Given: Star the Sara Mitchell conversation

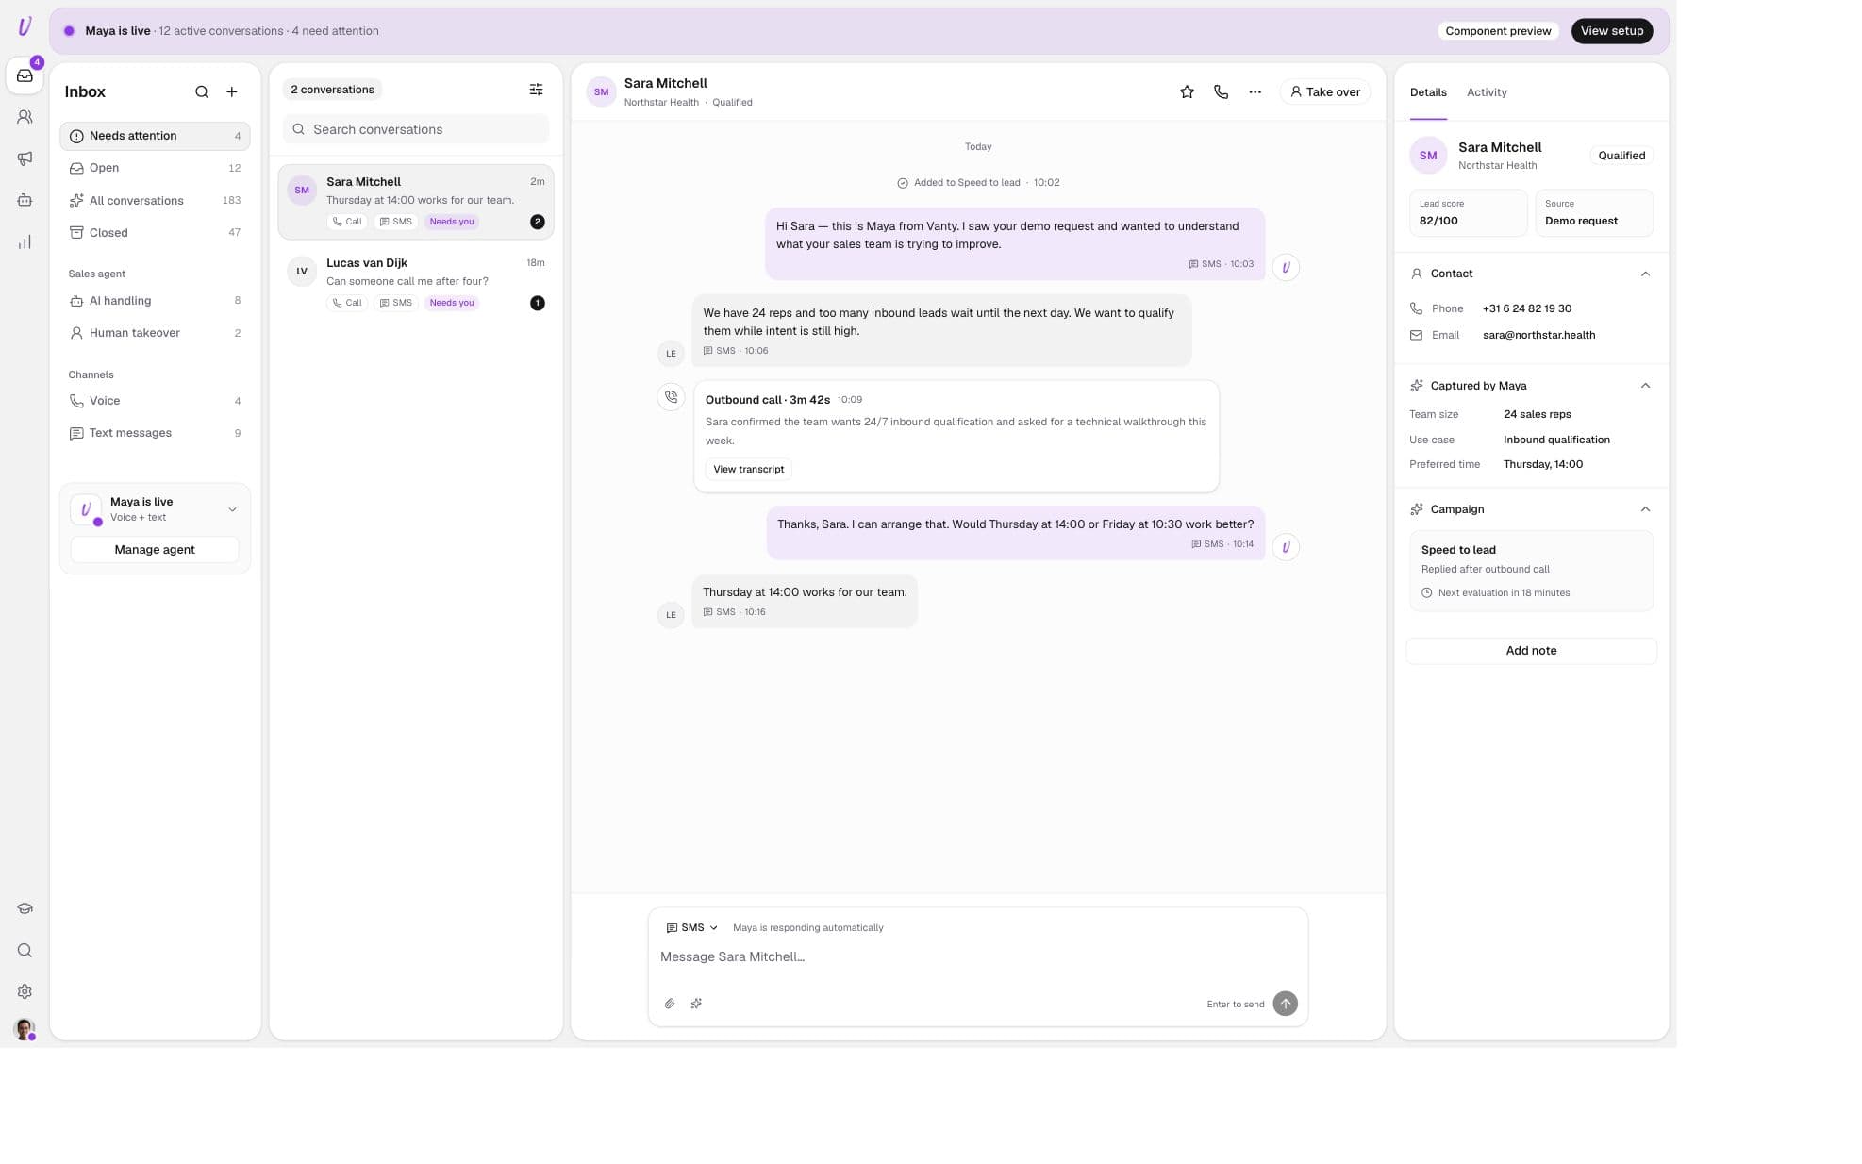Looking at the screenshot, I should point(1187,91).
